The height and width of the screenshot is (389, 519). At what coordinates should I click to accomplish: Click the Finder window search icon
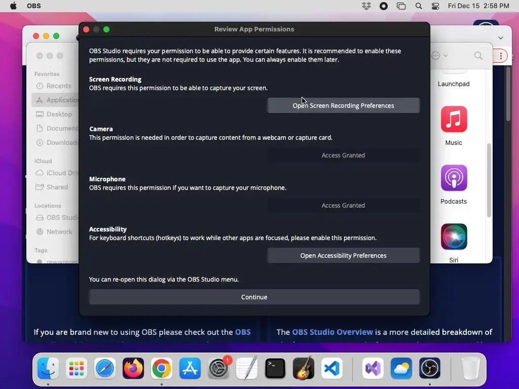(x=478, y=56)
